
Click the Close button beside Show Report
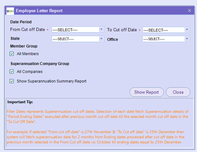[x=178, y=92]
